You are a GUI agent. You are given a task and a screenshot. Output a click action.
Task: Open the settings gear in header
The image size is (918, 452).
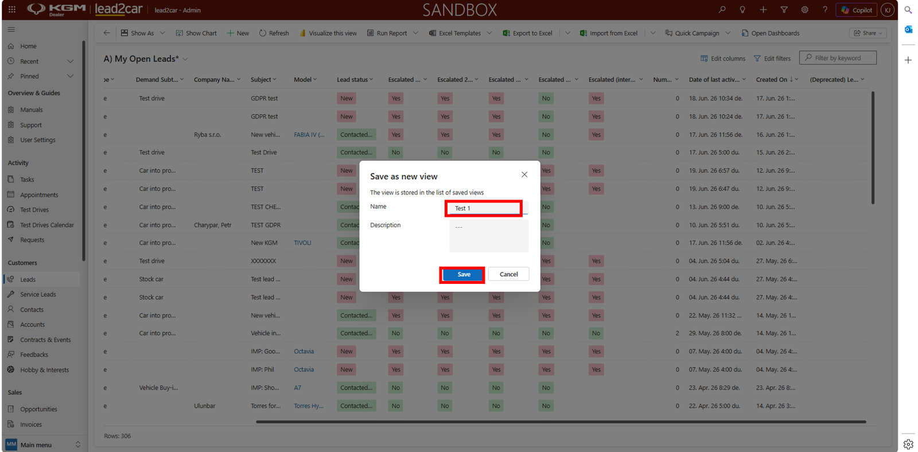(x=804, y=10)
